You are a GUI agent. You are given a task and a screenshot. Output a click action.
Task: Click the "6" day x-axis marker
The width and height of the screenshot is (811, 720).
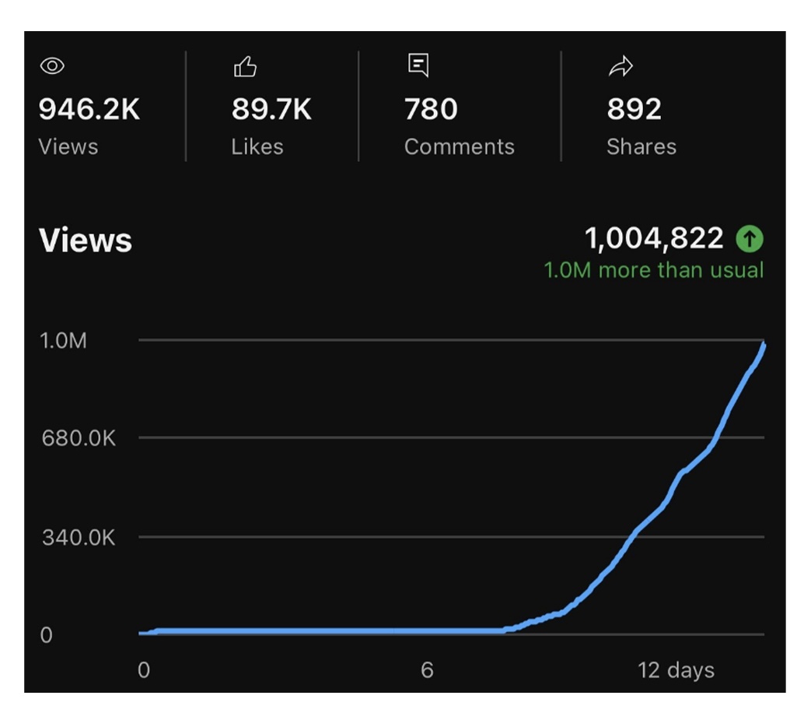tap(427, 670)
